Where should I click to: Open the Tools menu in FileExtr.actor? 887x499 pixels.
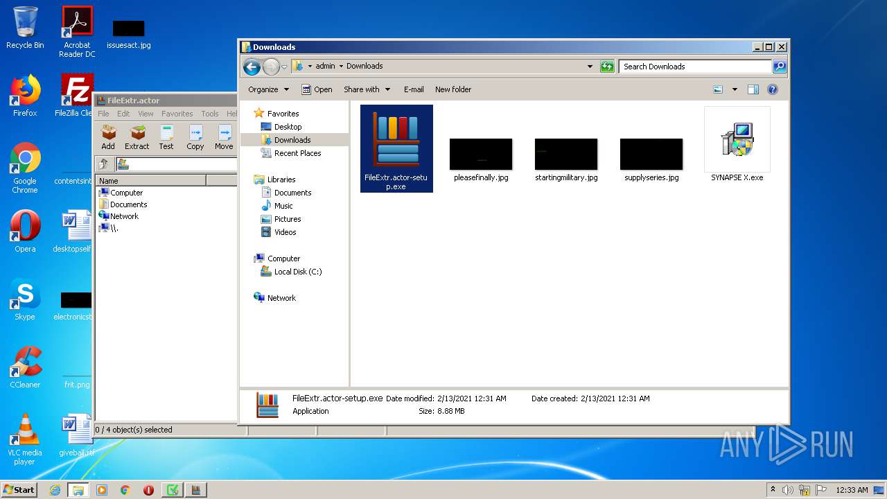click(x=210, y=114)
